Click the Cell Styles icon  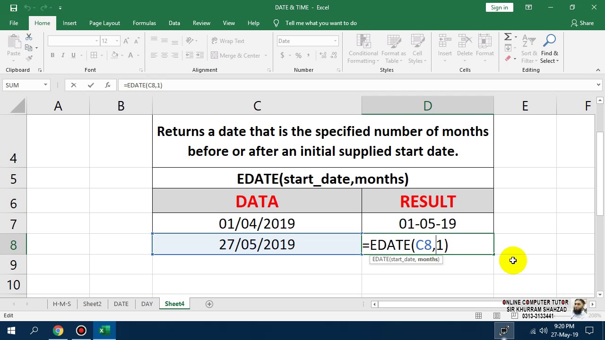point(417,42)
